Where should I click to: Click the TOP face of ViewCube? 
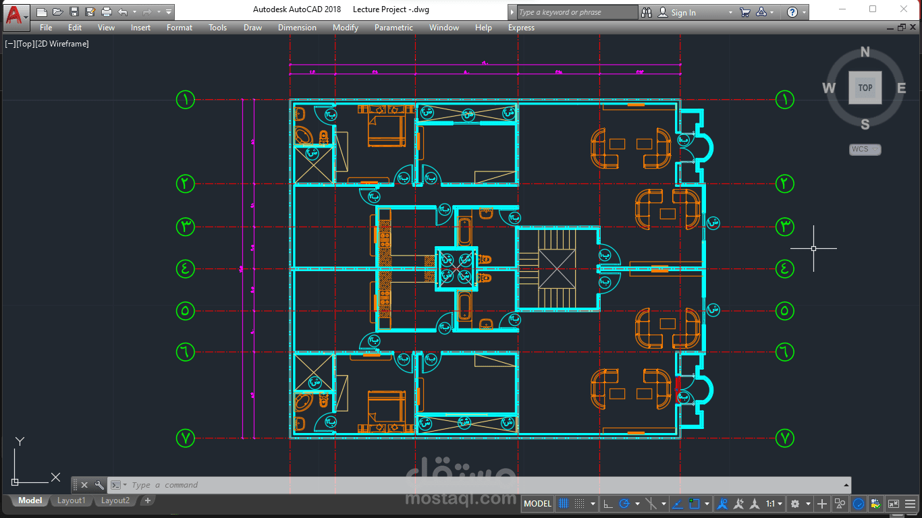(865, 88)
